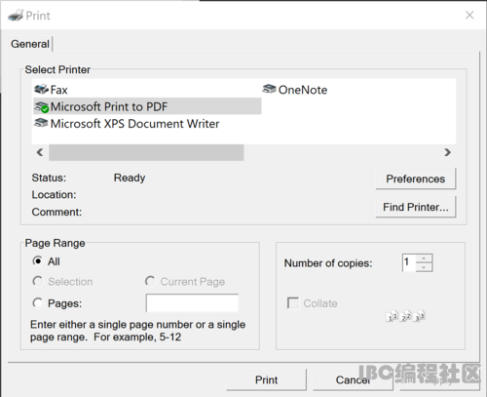Choose the Pages radio button

[38, 303]
